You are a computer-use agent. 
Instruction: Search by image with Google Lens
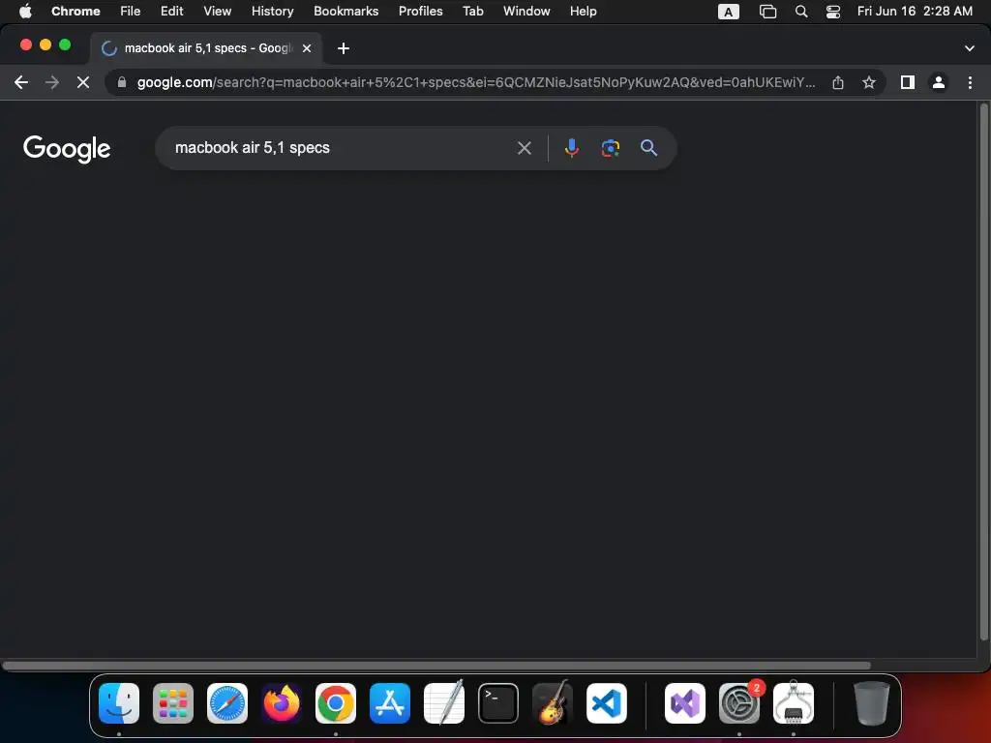click(610, 148)
